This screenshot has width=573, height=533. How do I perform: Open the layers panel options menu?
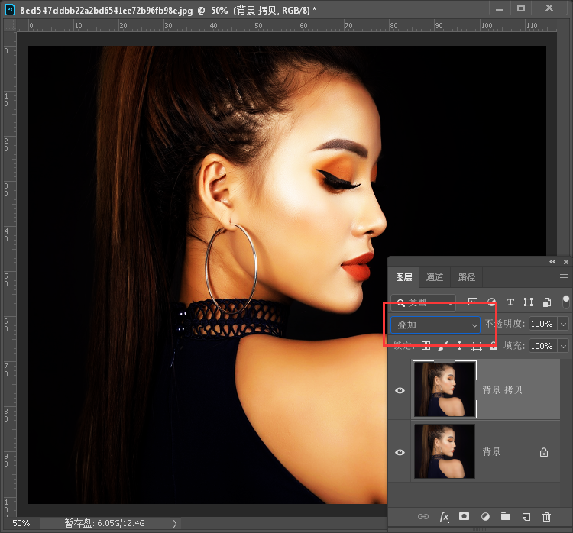564,277
